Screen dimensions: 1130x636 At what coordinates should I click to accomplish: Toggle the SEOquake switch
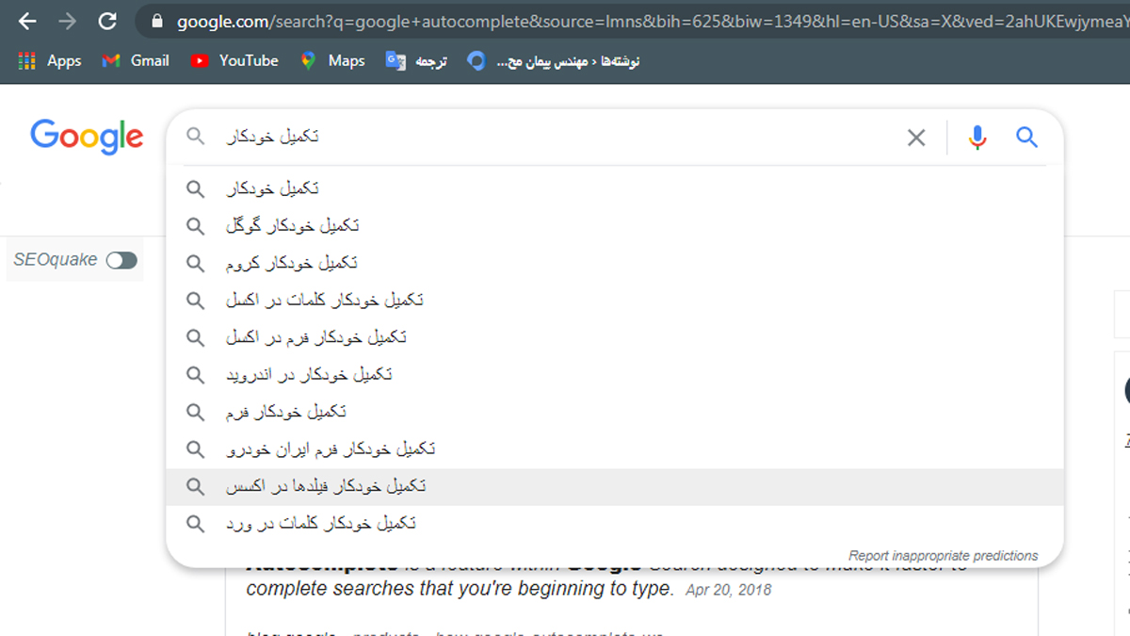[x=121, y=259]
